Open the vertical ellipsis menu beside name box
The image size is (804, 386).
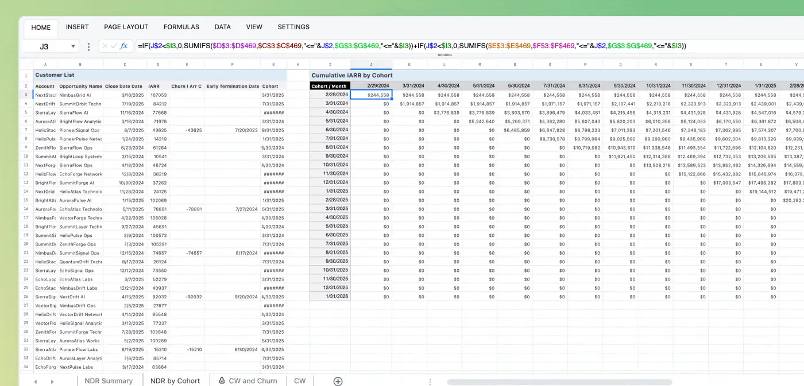(x=88, y=46)
